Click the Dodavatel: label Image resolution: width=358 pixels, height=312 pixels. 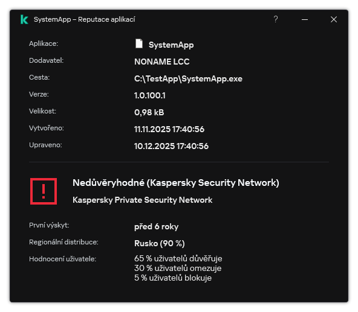(x=46, y=60)
